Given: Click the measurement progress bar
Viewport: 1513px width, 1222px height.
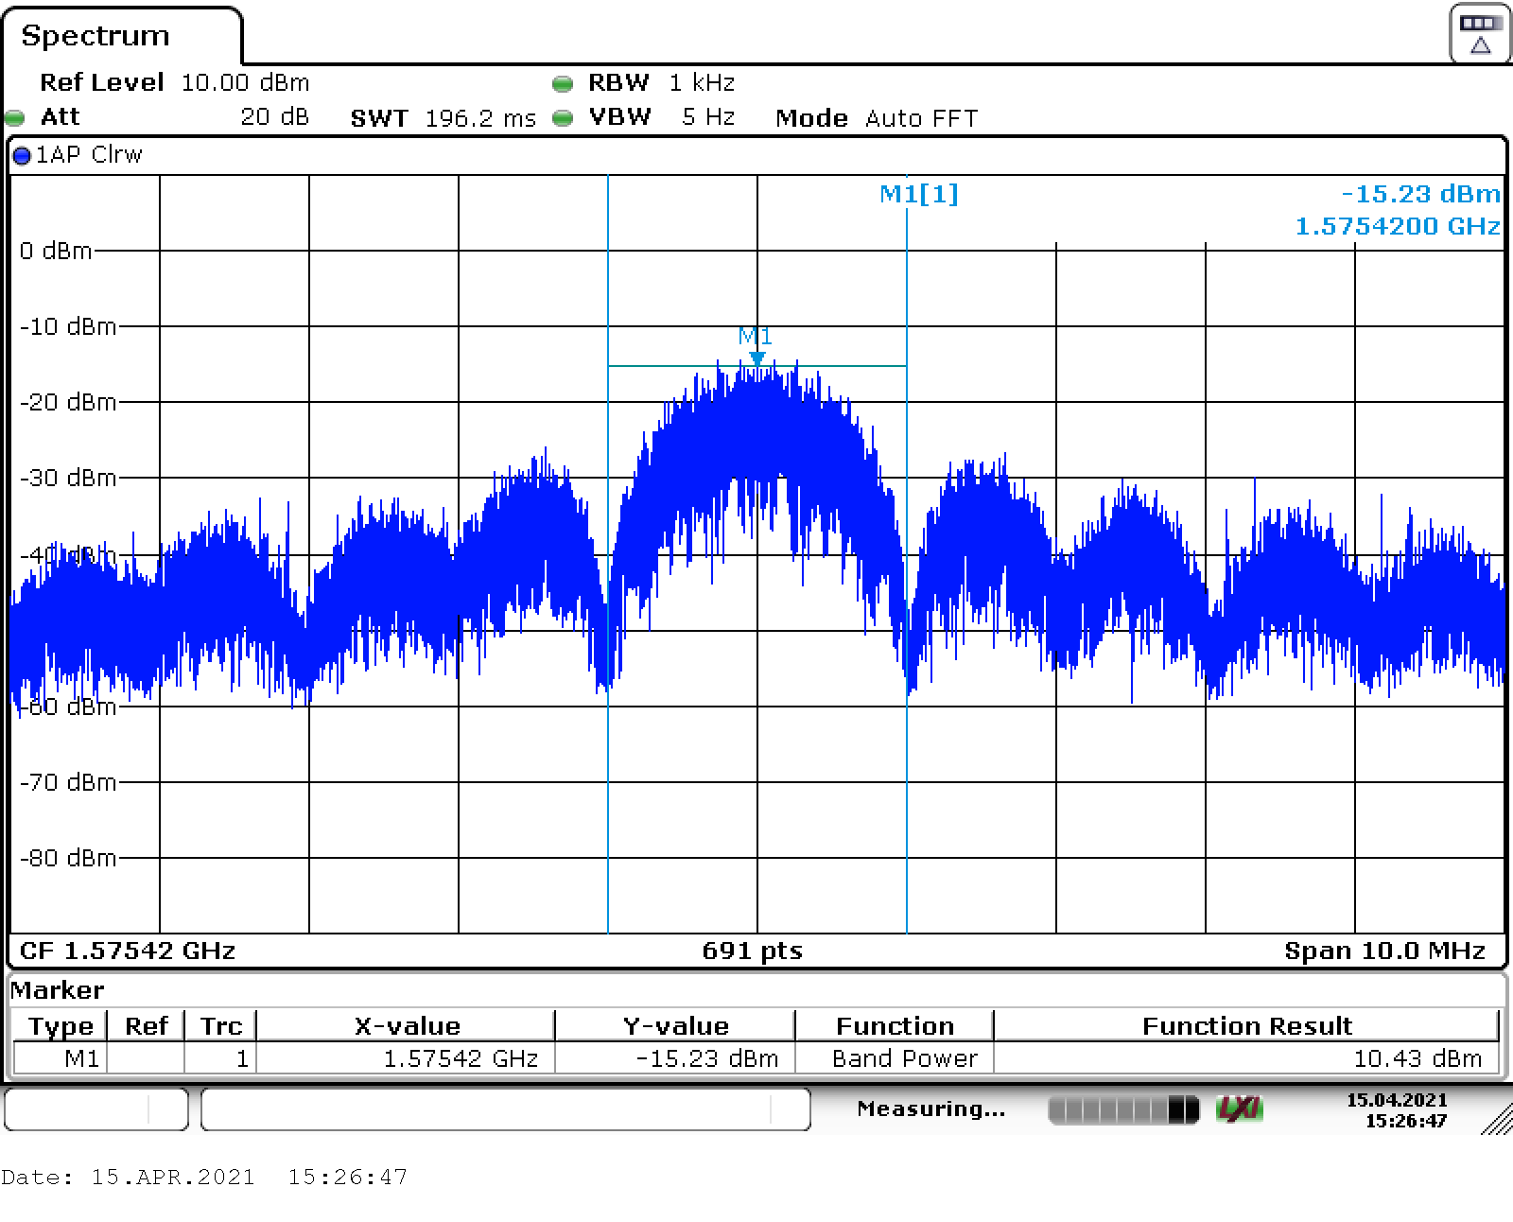Looking at the screenshot, I should click(x=1122, y=1109).
